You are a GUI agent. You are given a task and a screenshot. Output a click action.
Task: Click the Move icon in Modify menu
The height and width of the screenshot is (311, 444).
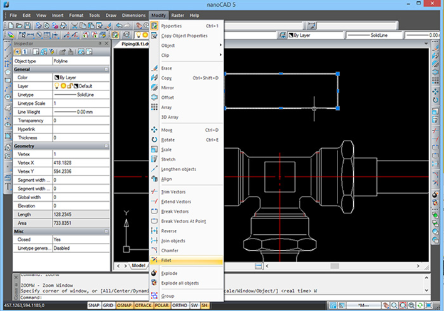click(x=154, y=130)
